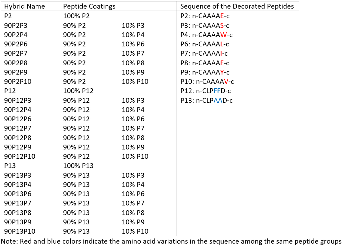
Task: Select 10% P9 in the 90P12P9 row
Action: pyautogui.click(x=133, y=147)
